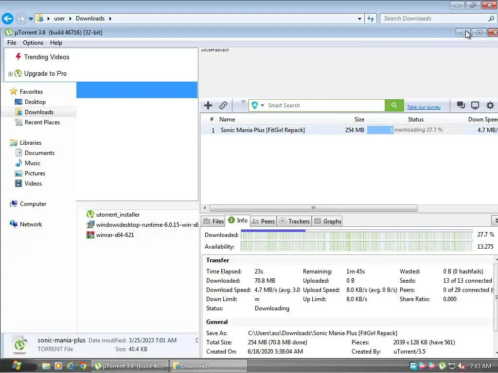Sort by the # column header
Screen dimensions: 498x373
coord(212,119)
